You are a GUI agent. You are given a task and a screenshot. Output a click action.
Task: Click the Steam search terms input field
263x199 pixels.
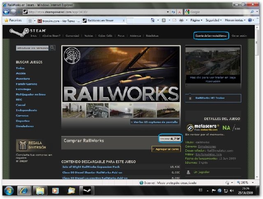coord(32,48)
